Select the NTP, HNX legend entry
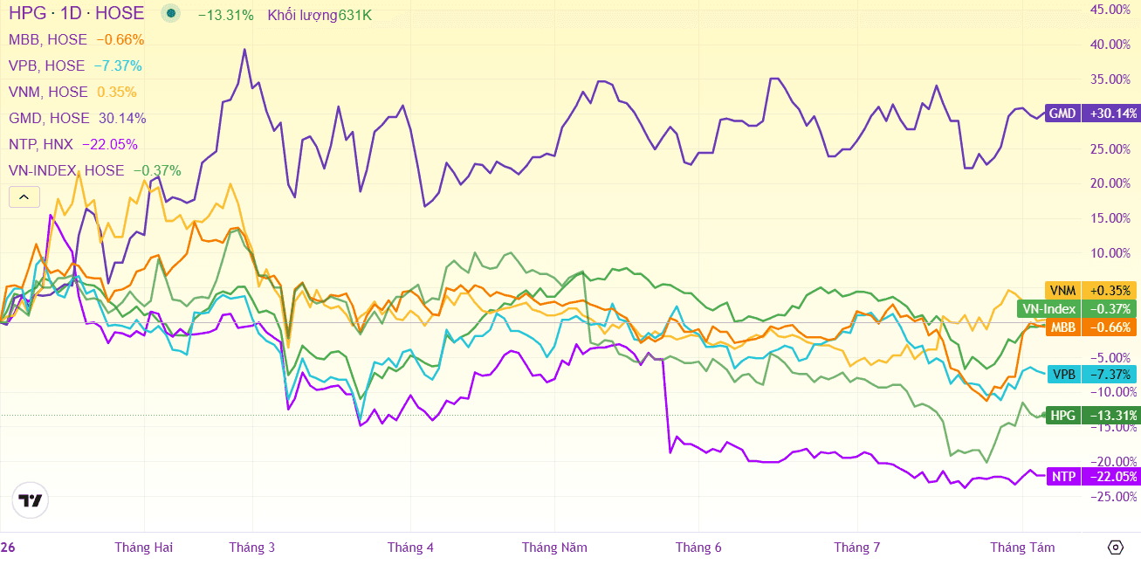Image resolution: width=1141 pixels, height=565 pixels. tap(41, 145)
